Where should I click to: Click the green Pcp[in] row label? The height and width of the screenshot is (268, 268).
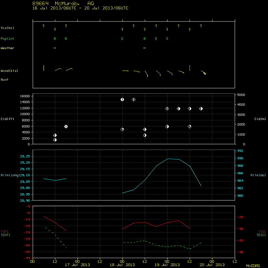[7, 39]
